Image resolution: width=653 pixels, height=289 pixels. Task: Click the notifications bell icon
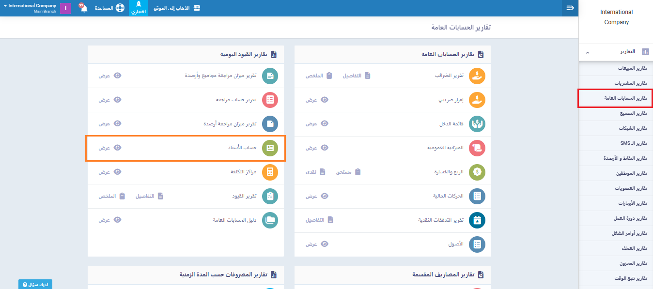(83, 9)
